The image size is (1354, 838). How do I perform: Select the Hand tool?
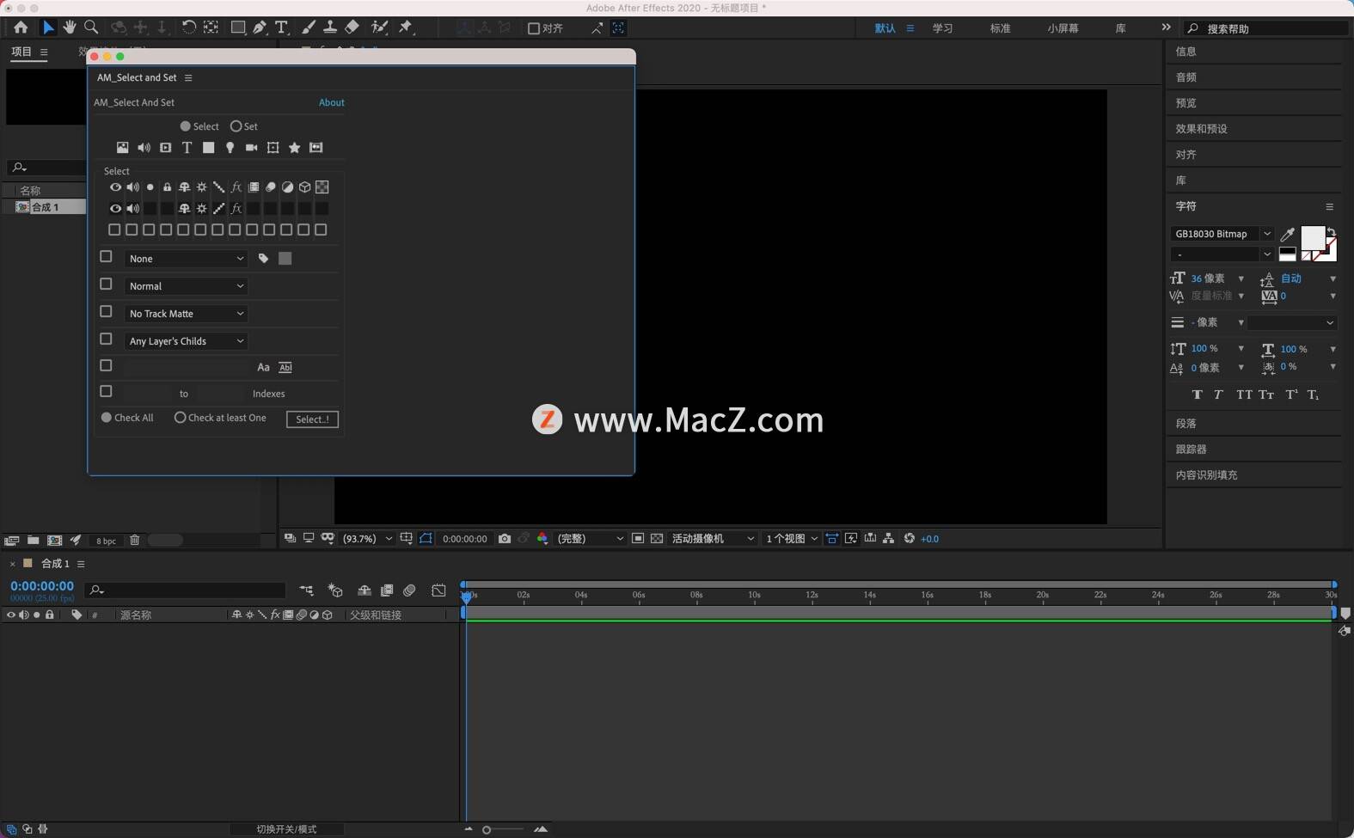(69, 28)
